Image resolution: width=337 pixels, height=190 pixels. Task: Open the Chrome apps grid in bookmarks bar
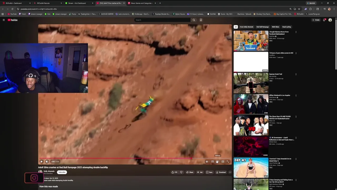[x=3, y=14]
